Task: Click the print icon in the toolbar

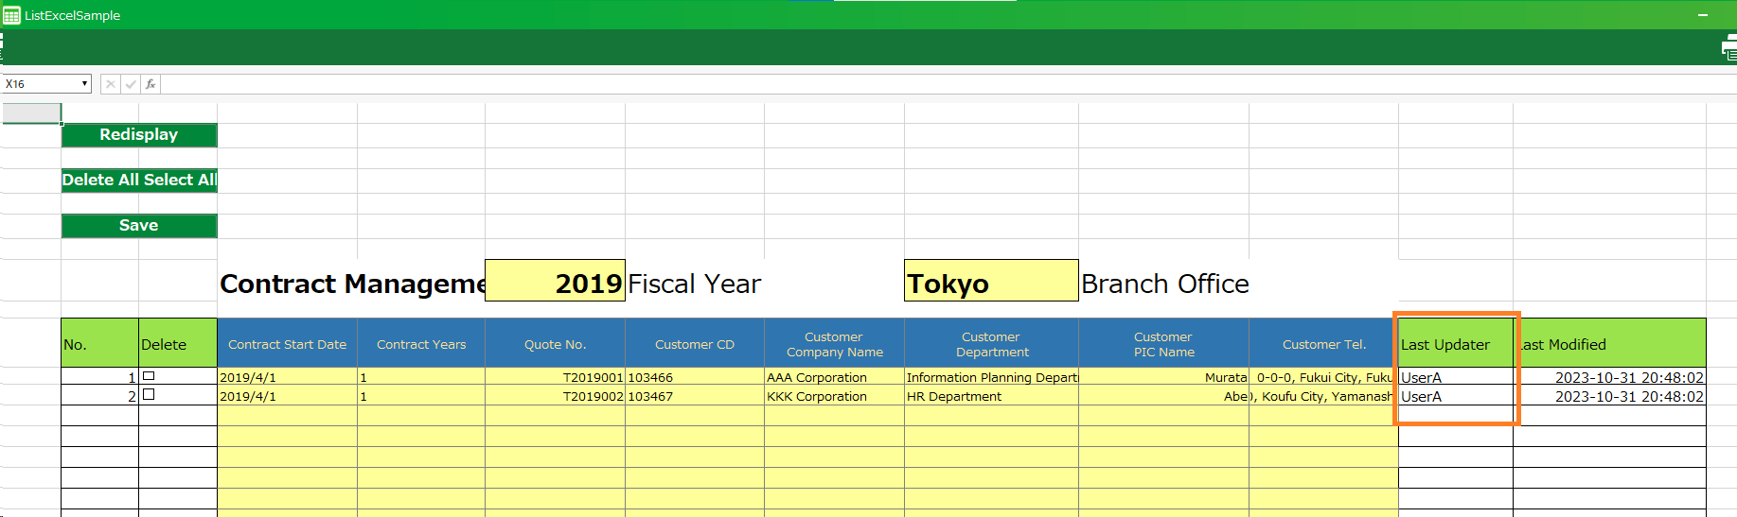Action: [1728, 49]
